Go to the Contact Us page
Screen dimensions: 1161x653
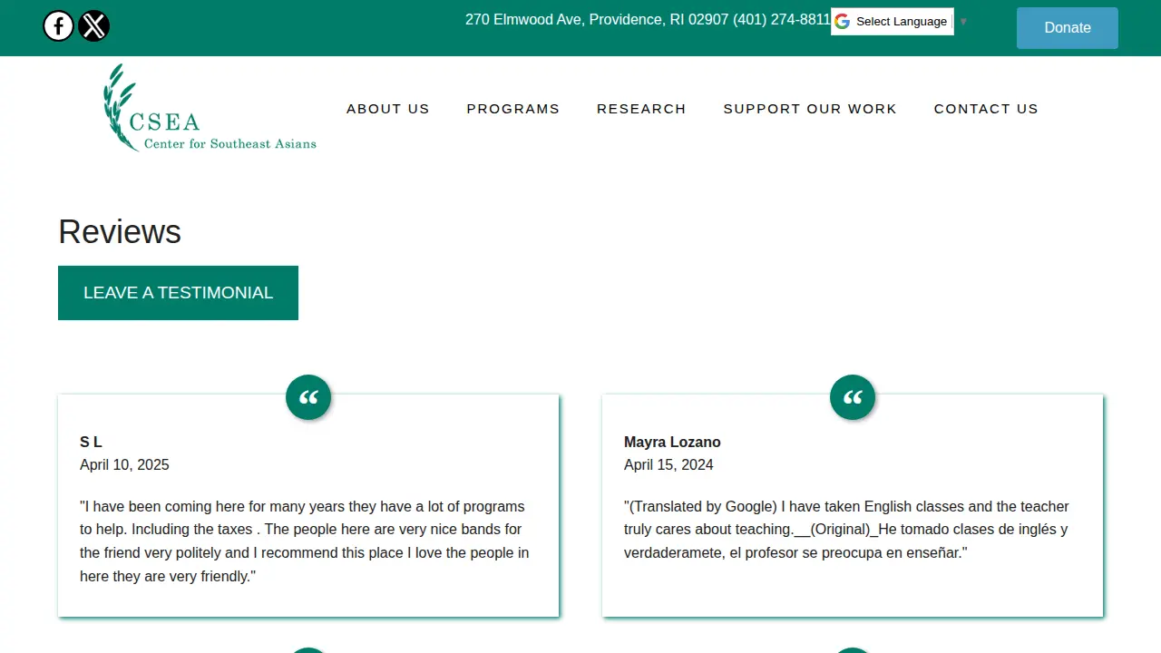[986, 109]
